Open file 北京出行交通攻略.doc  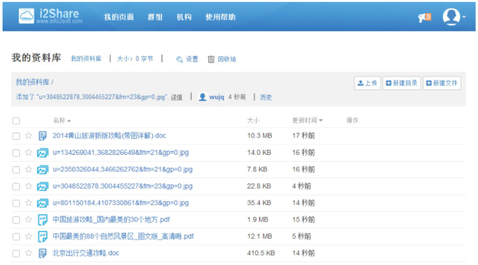click(x=86, y=253)
